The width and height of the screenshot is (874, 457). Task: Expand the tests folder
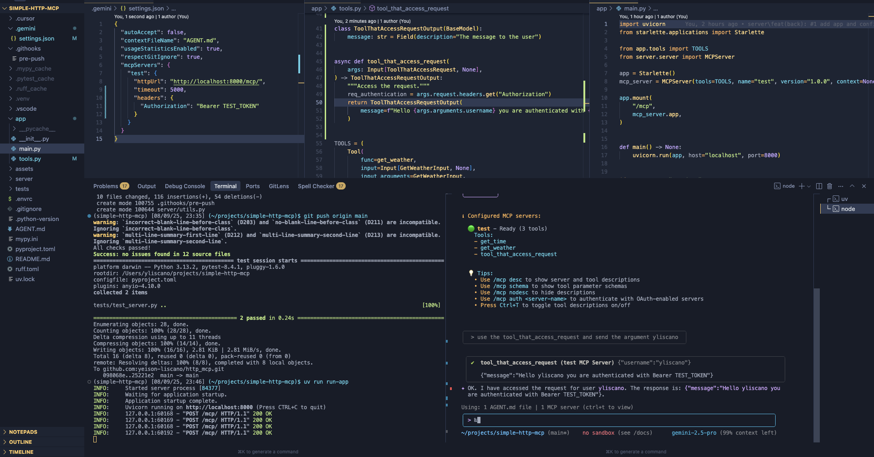point(22,189)
